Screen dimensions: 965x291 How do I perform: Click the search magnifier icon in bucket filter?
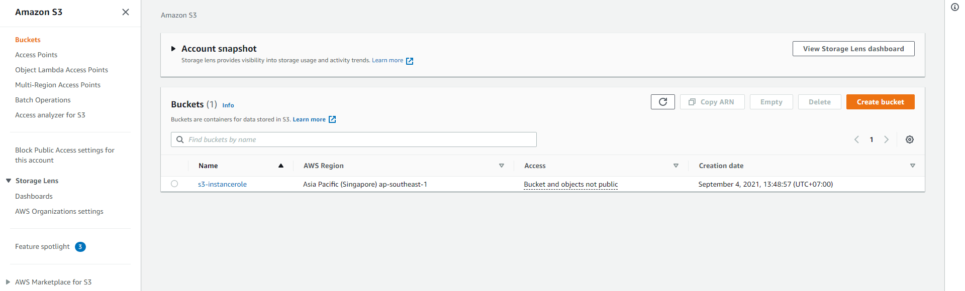pos(180,139)
